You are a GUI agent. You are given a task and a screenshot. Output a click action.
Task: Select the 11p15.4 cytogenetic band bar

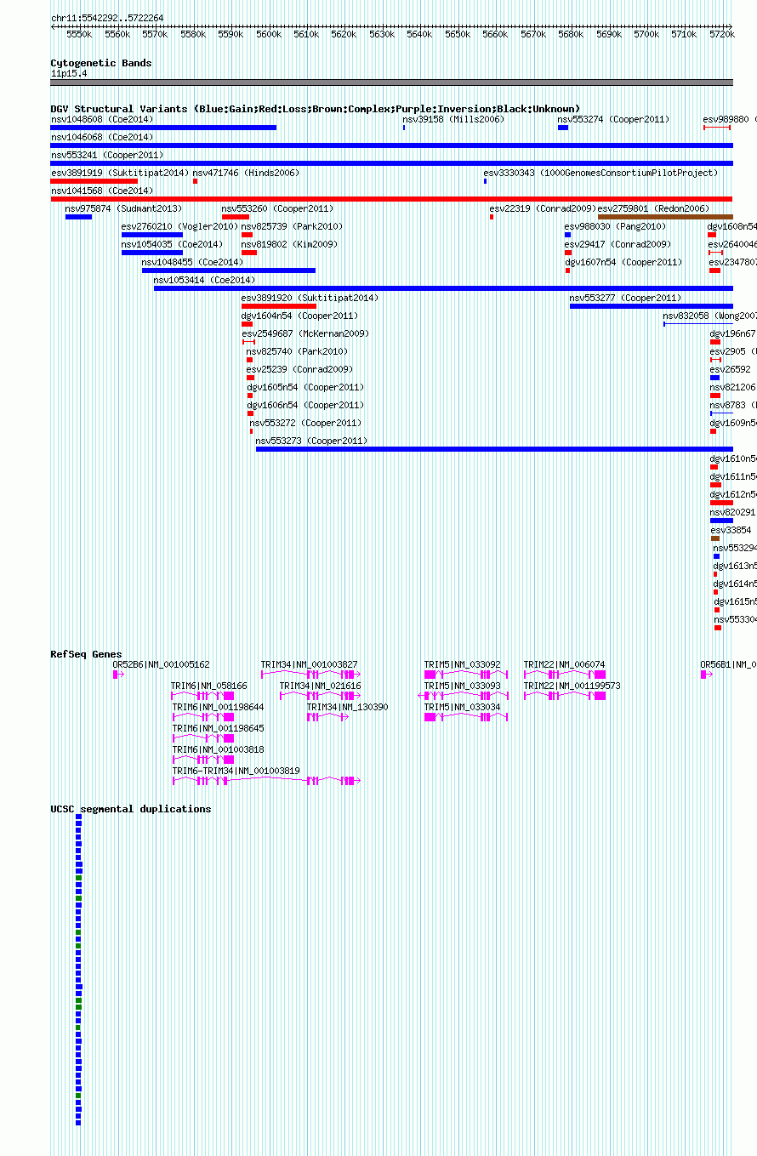point(391,83)
